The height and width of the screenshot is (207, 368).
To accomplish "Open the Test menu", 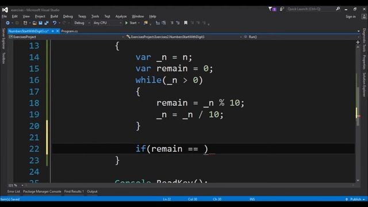I will pos(108,17).
